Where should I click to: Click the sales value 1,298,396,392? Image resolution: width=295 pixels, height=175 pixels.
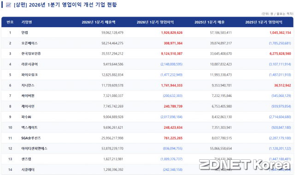pos(113,169)
